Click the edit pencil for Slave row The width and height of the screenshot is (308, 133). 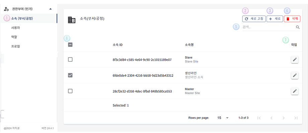pyautogui.click(x=295, y=60)
